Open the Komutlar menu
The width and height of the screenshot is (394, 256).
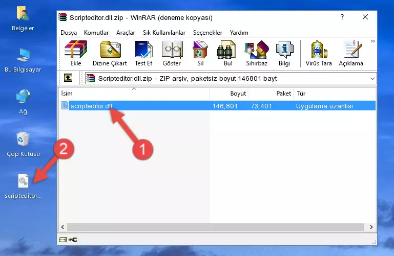pyautogui.click(x=96, y=33)
